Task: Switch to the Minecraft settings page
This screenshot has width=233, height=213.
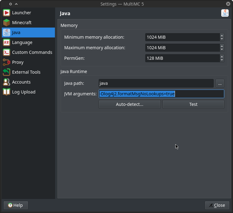Action: (28, 23)
